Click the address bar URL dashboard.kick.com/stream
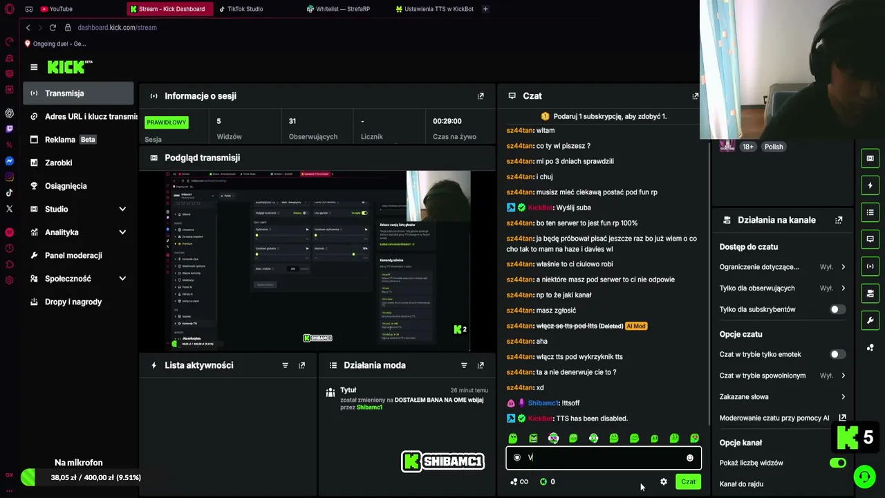This screenshot has width=885, height=498. tap(117, 28)
